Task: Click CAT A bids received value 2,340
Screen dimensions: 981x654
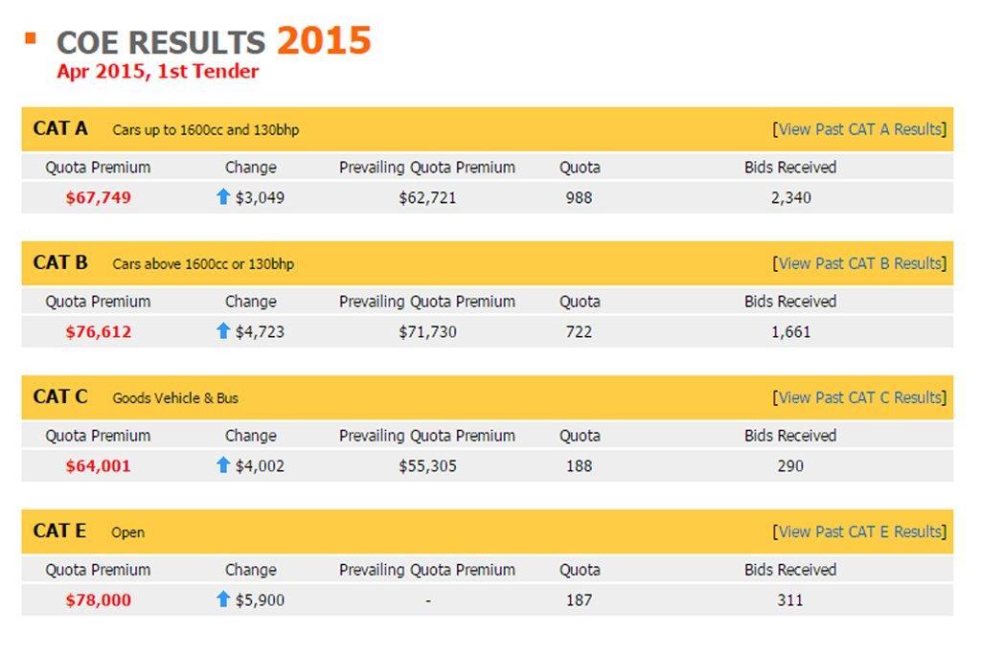Action: click(790, 198)
